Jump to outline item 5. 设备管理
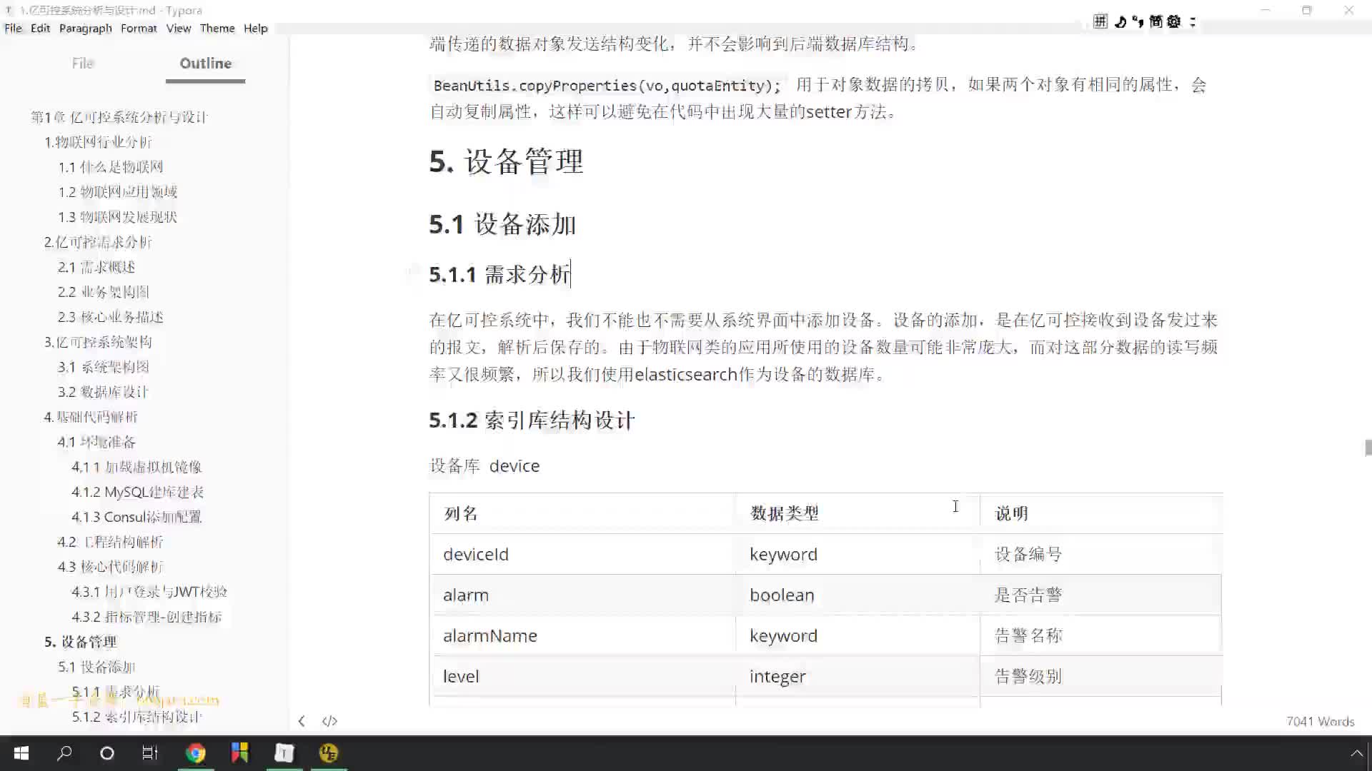This screenshot has width=1372, height=771. (x=80, y=642)
